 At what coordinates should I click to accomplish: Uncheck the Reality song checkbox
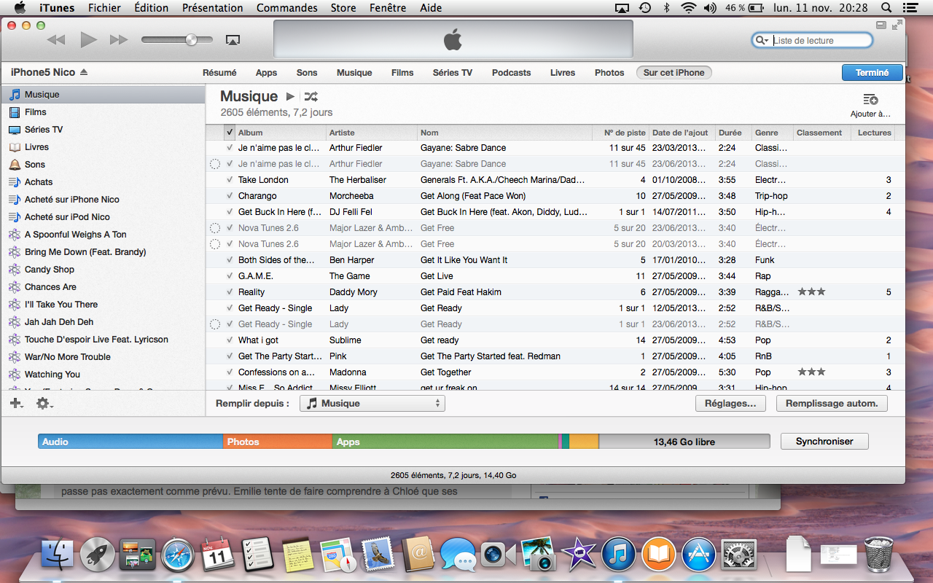[230, 292]
